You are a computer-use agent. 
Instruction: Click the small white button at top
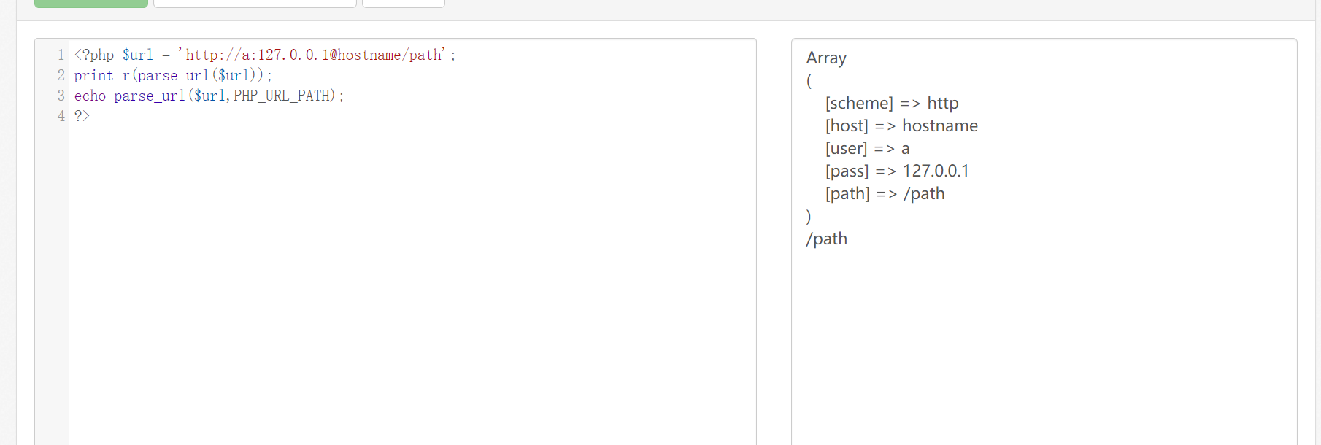(404, 3)
